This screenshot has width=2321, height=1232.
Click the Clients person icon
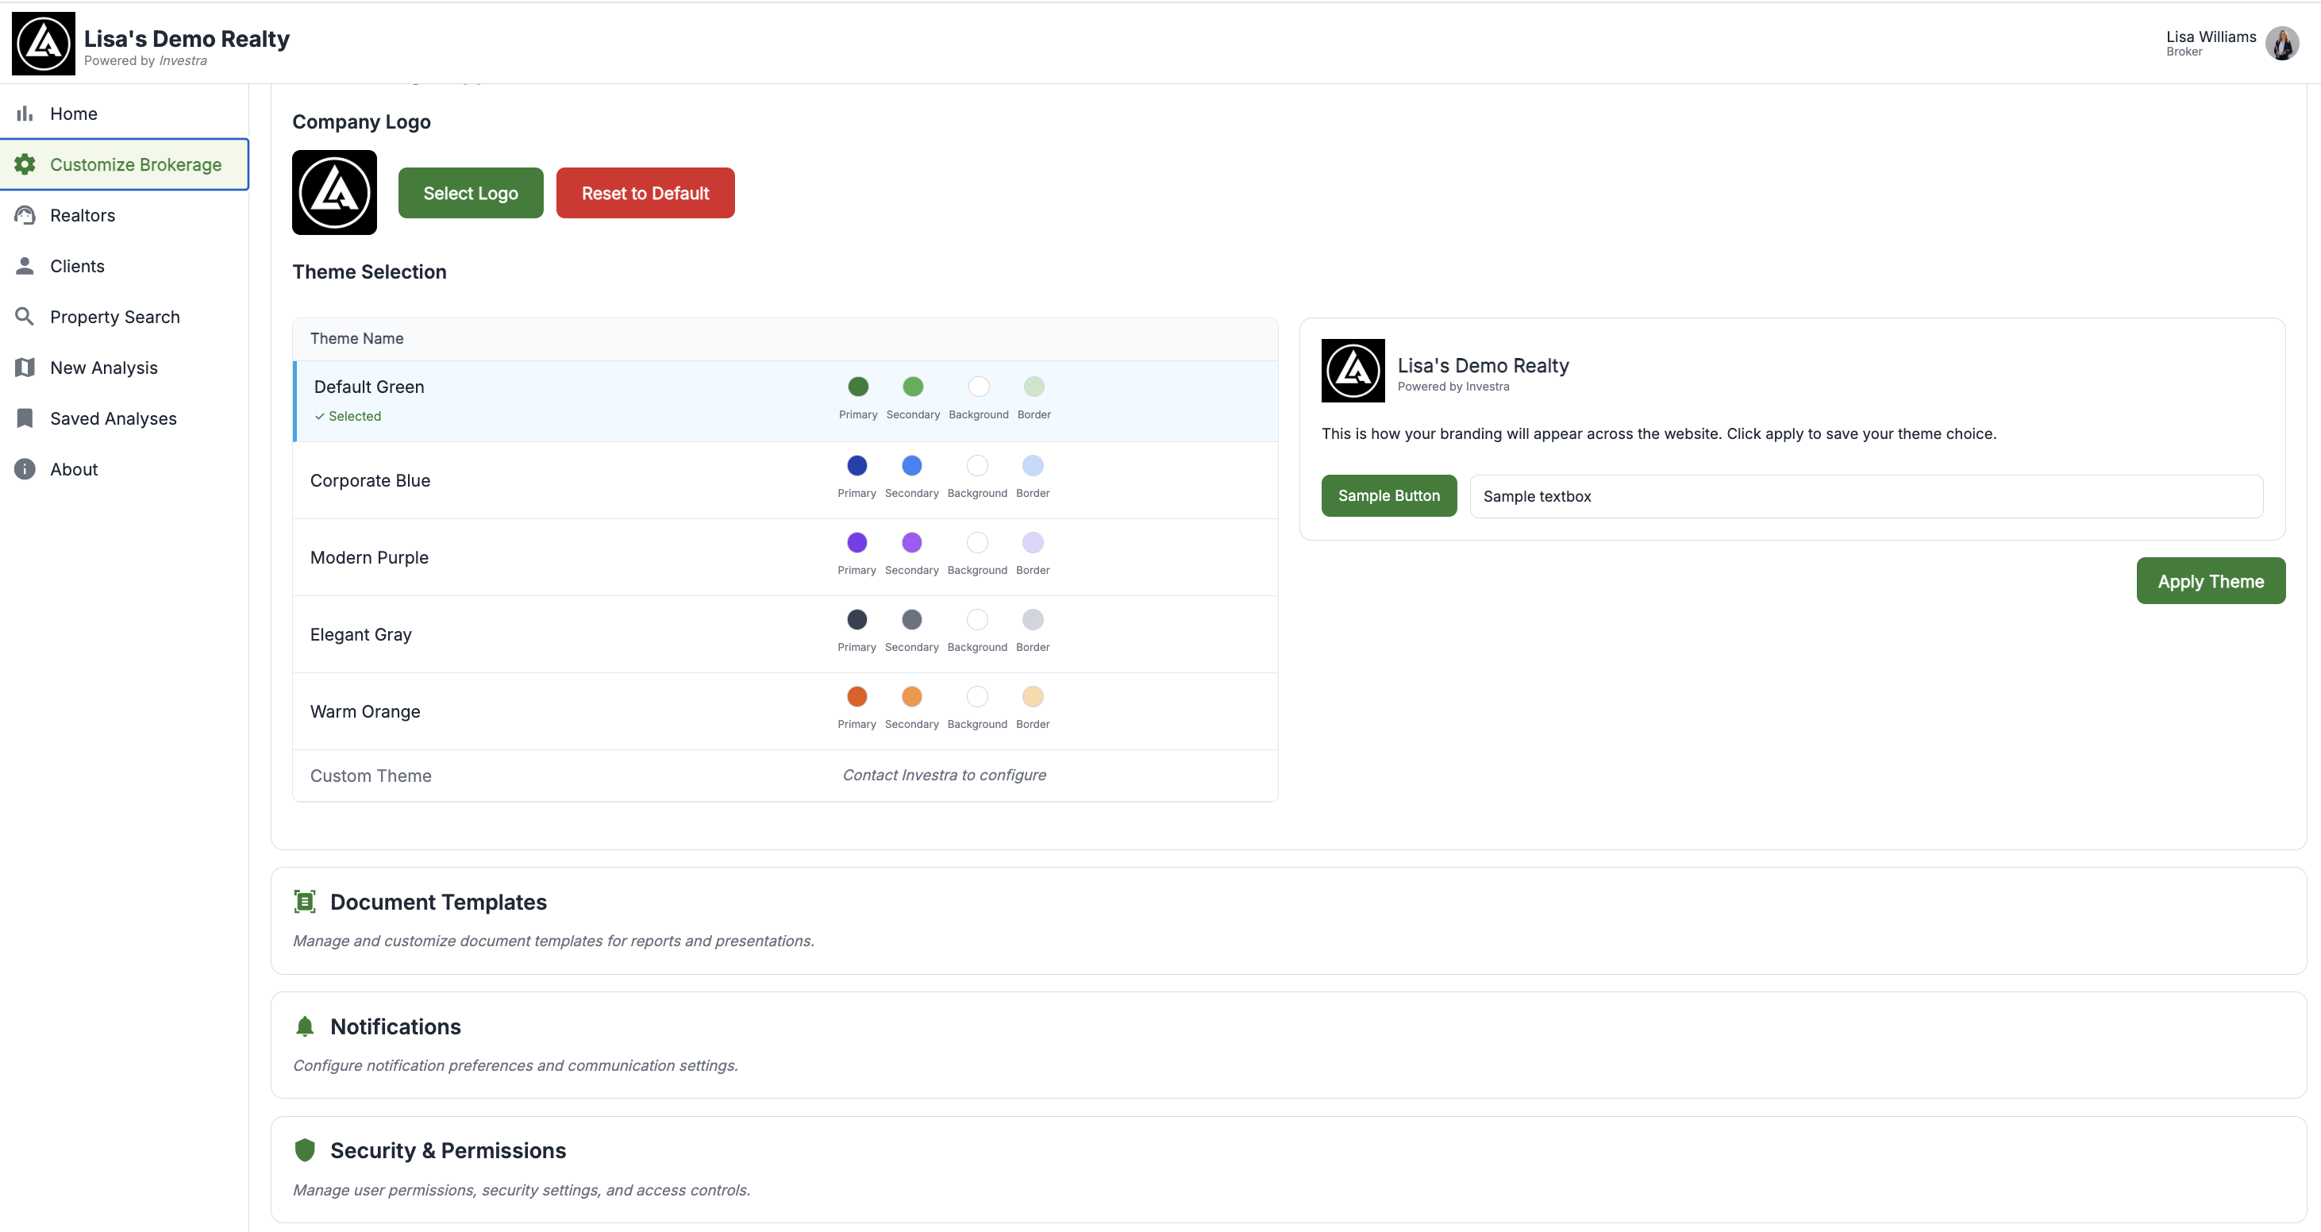[x=25, y=266]
